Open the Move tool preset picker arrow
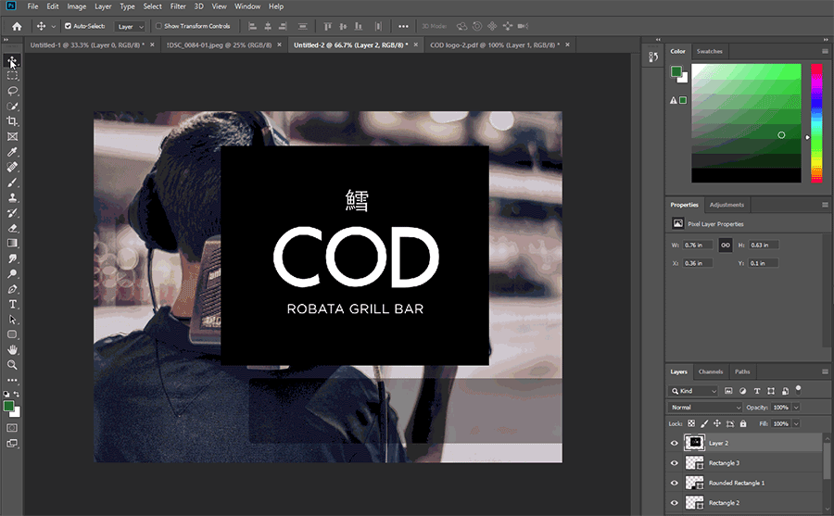The image size is (834, 516). click(53, 27)
